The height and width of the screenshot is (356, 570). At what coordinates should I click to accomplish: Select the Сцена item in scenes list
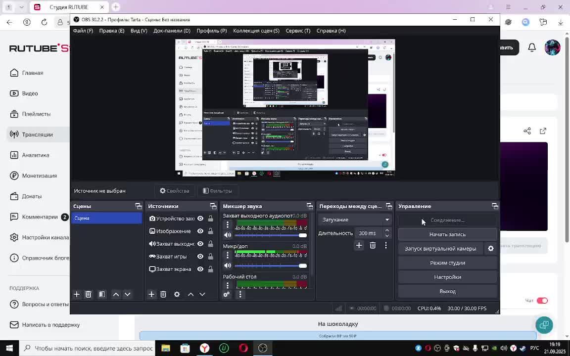(106, 218)
